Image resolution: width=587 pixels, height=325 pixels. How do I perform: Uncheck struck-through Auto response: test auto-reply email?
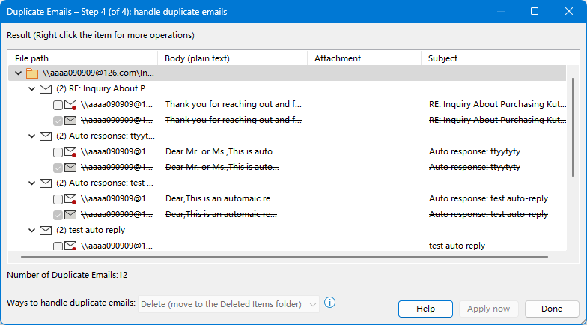[58, 215]
